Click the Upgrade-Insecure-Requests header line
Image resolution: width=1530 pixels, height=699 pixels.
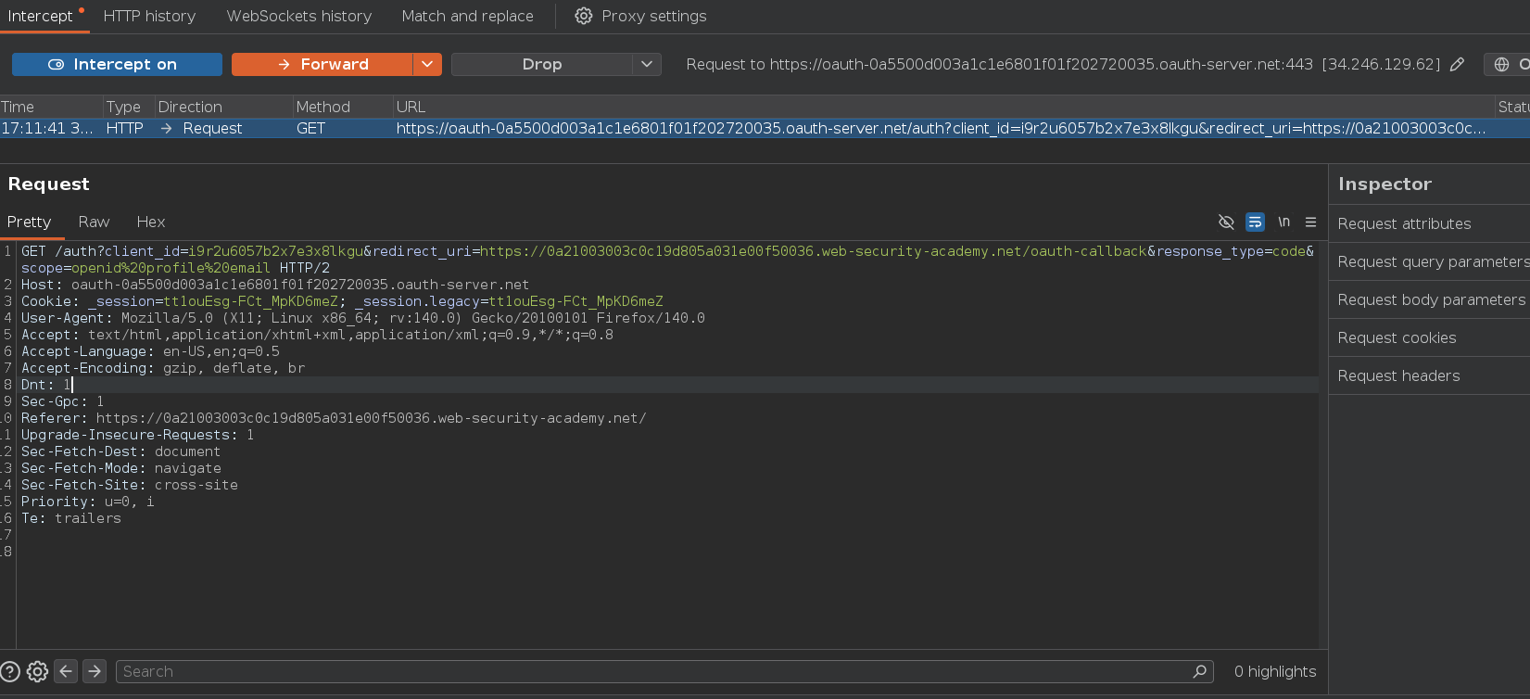138,435
